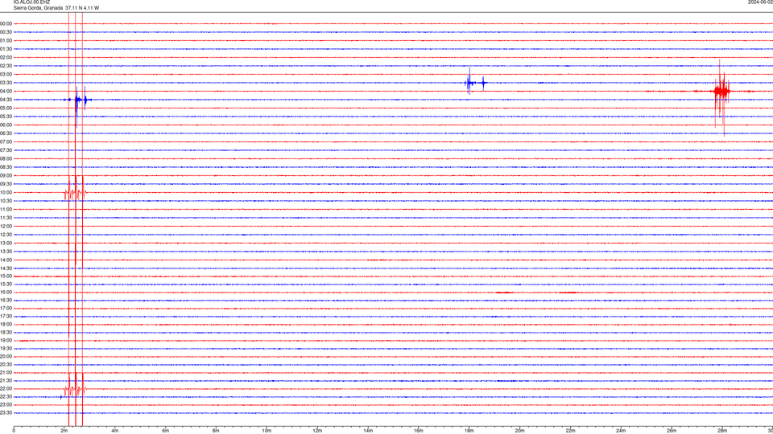Select the 19:00 time row label
Screen dimensions: 773x434
pos(6,341)
